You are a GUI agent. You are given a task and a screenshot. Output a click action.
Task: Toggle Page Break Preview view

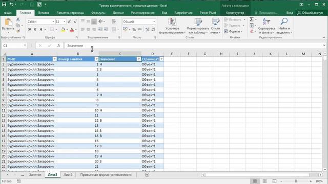[275, 181]
